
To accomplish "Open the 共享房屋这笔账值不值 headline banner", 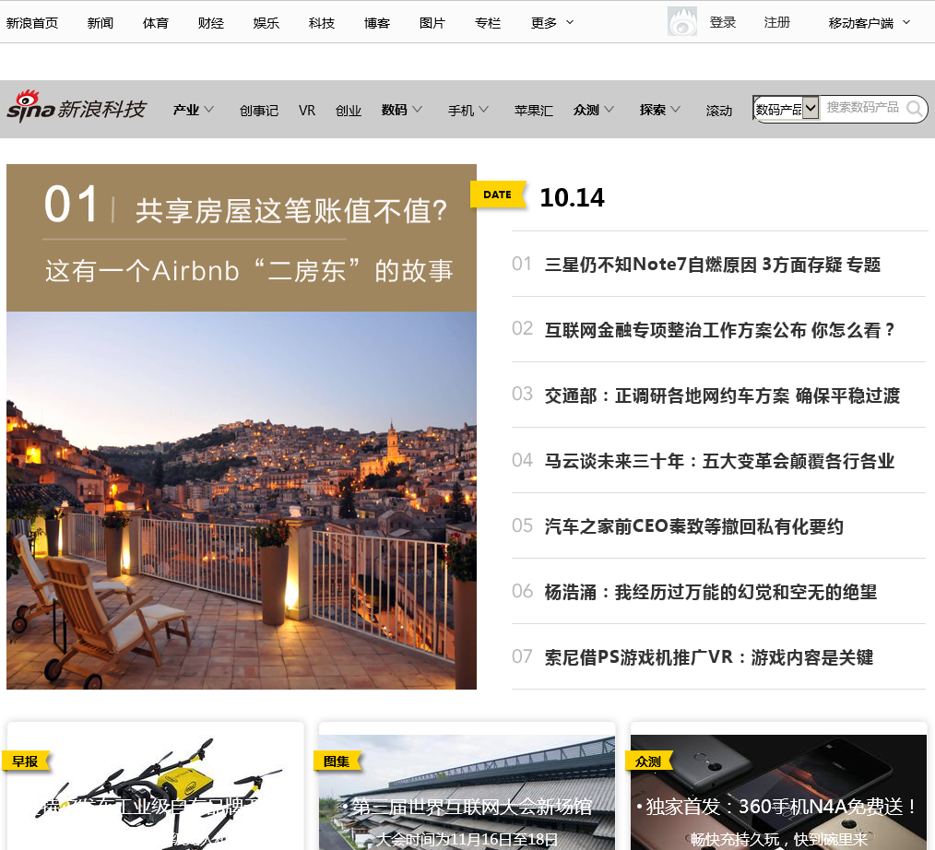I will pyautogui.click(x=242, y=238).
